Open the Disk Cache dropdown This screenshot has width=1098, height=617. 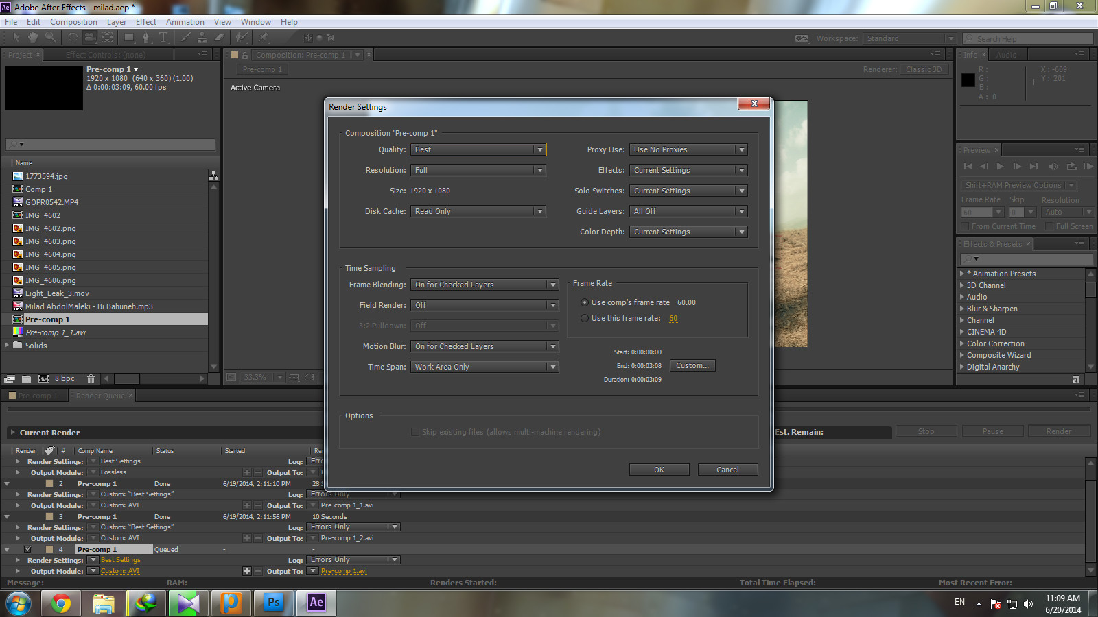pyautogui.click(x=478, y=211)
